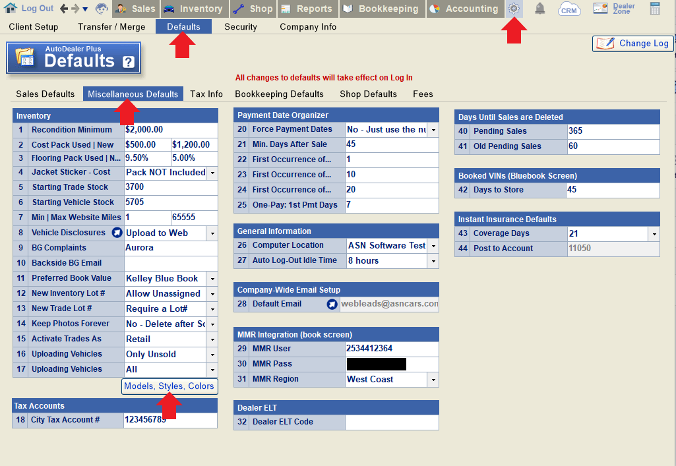Switch to the Bookkeeping Defaults tab
The height and width of the screenshot is (466, 676).
point(280,94)
